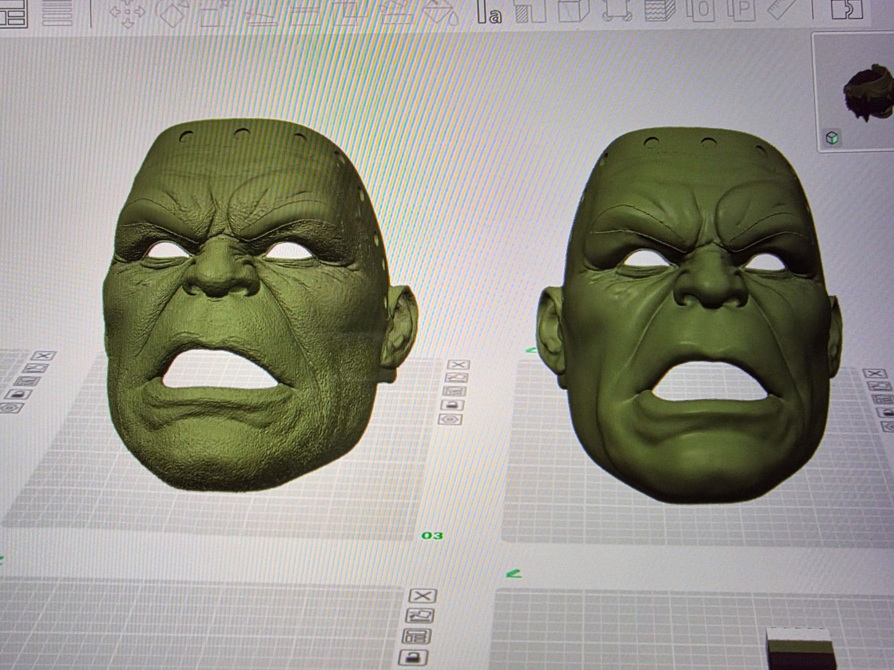Arrange objects on the far-left plate
Viewport: 894px width, 670px height.
coord(28,381)
